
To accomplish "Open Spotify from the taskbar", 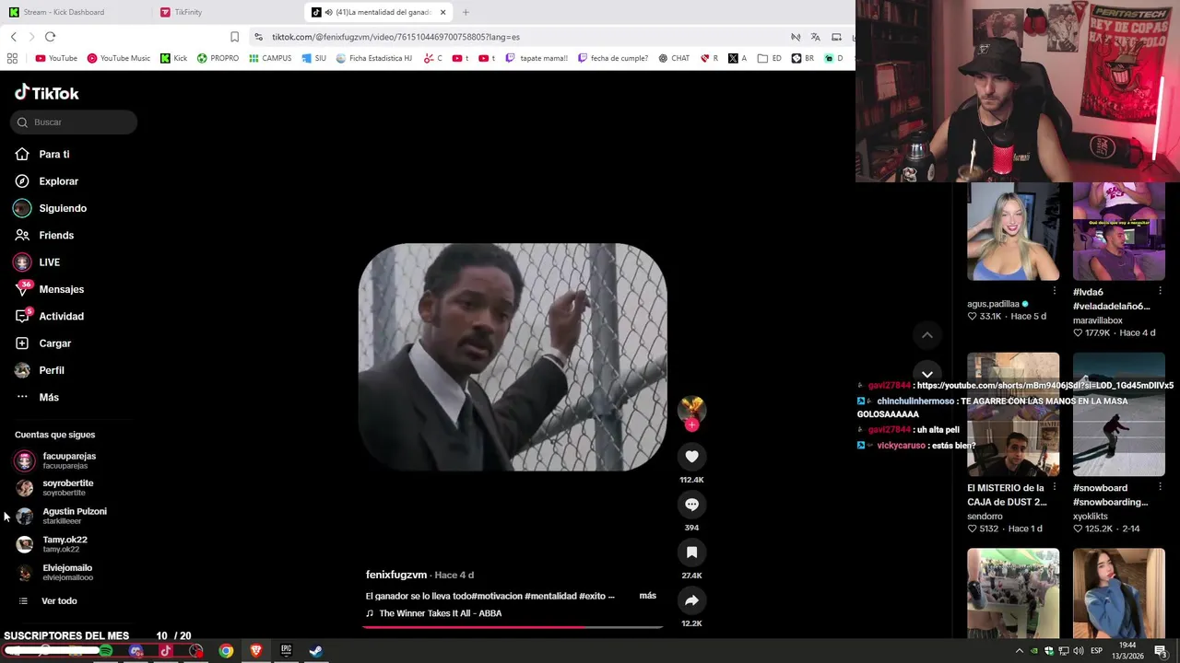I will click(106, 651).
